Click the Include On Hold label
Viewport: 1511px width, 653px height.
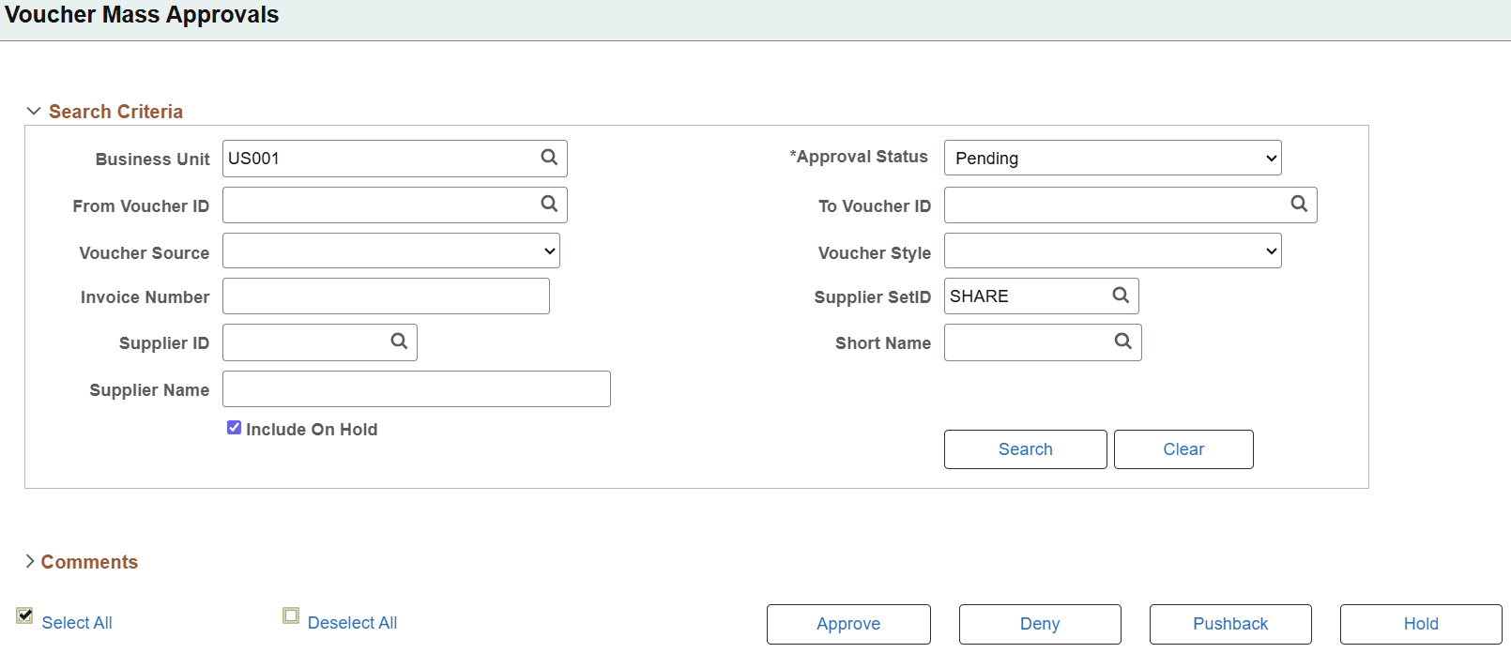(x=312, y=430)
